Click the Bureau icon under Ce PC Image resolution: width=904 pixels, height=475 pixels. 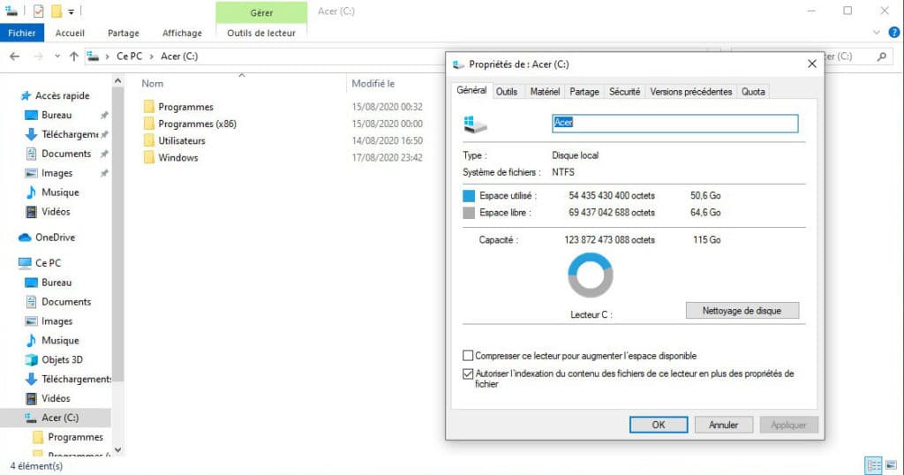[x=31, y=283]
